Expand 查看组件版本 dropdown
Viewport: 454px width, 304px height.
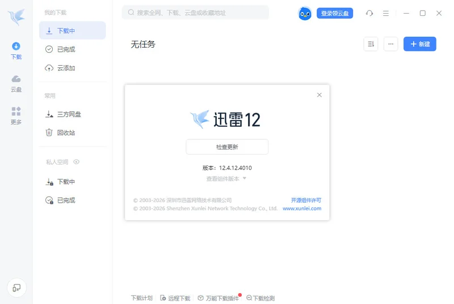click(x=226, y=179)
